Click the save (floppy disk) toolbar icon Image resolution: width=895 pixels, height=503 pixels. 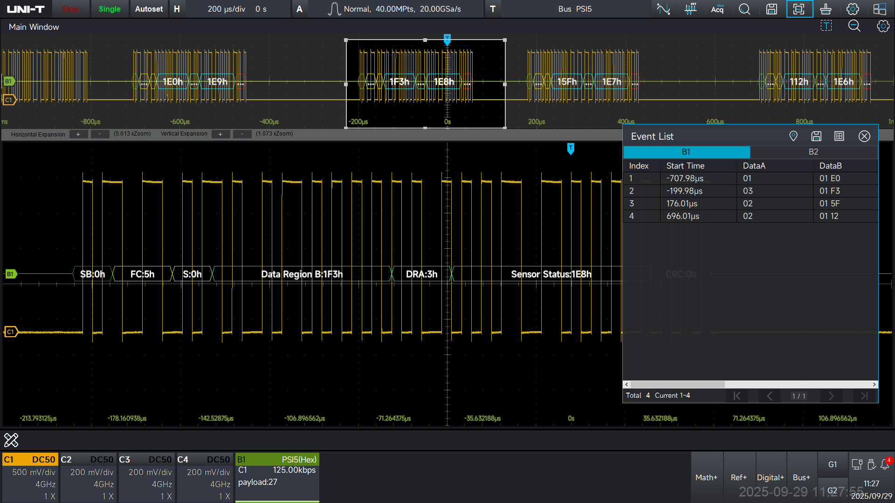[x=771, y=9]
